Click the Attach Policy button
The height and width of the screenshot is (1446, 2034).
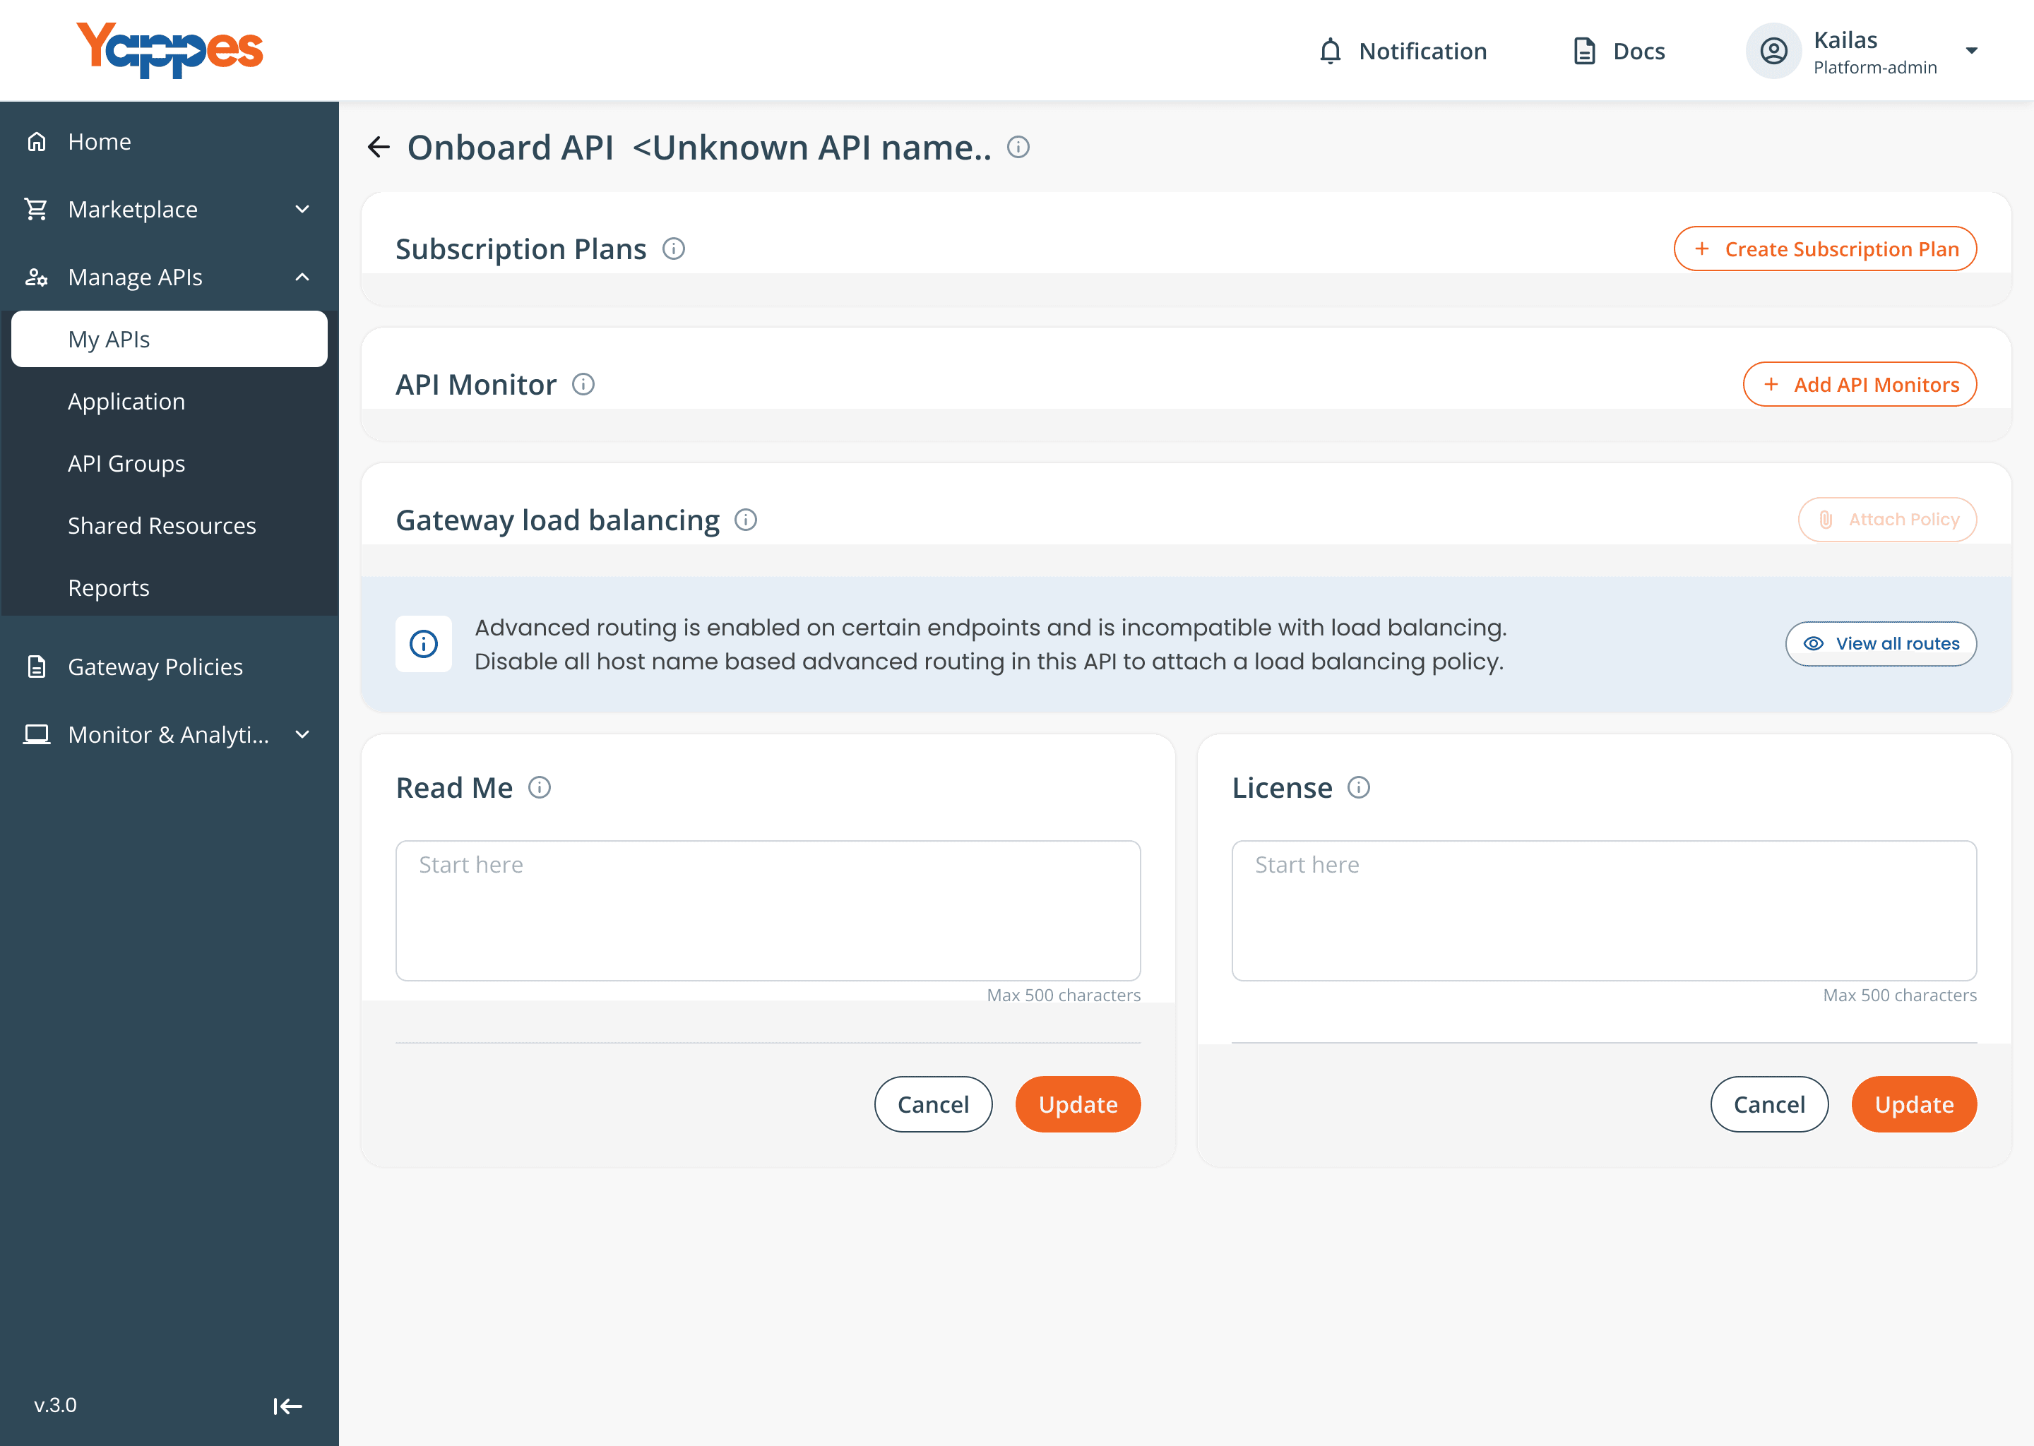click(x=1887, y=520)
